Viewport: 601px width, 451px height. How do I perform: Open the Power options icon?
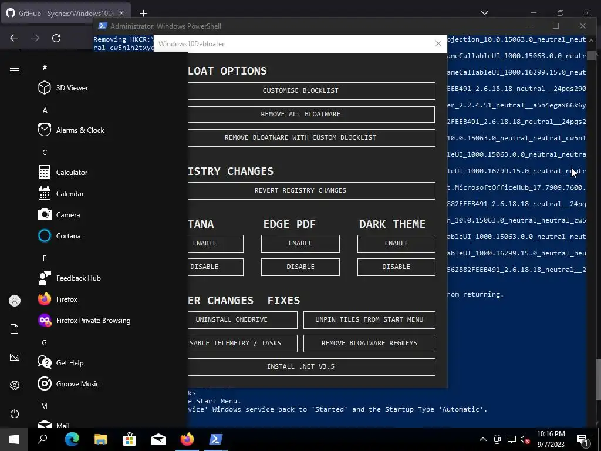pos(15,413)
